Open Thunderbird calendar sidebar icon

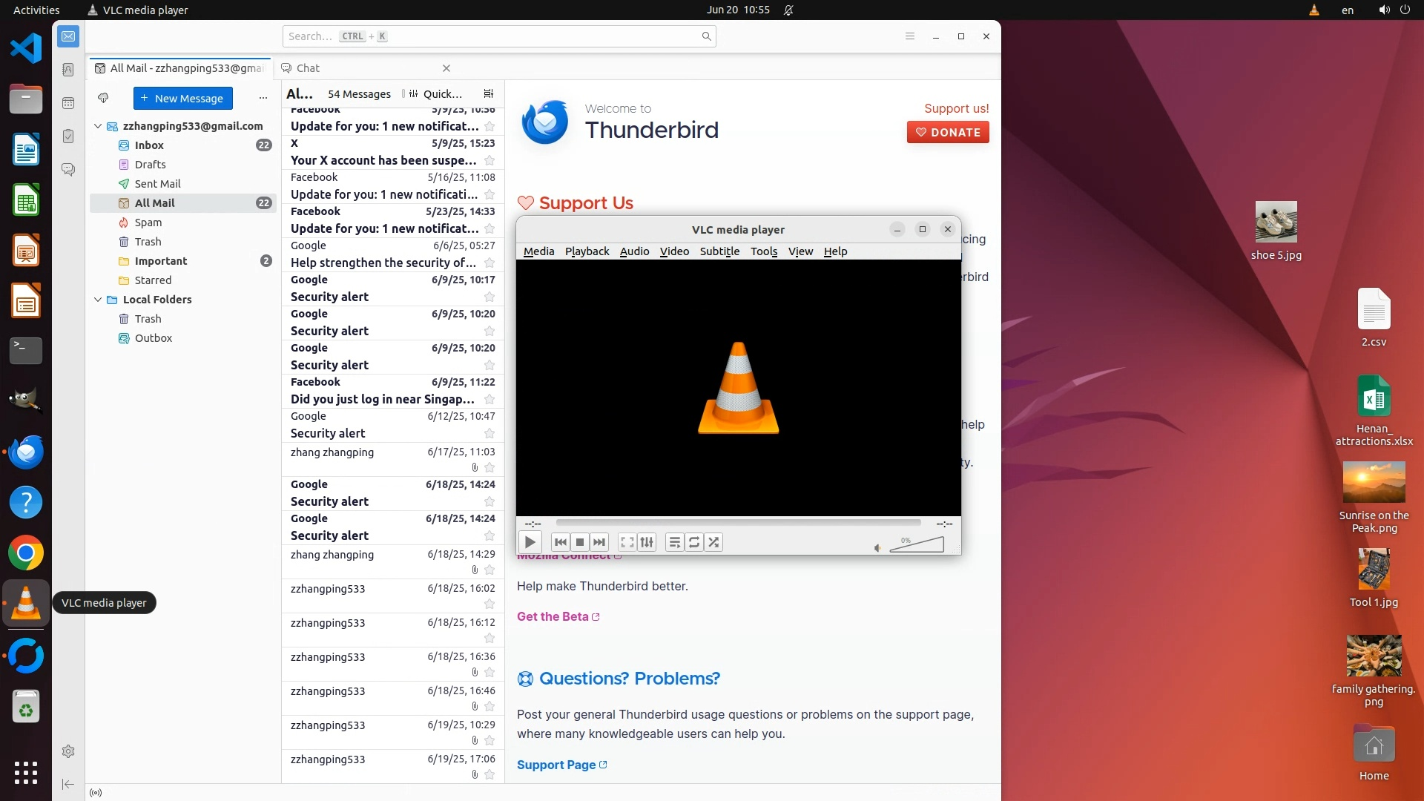pos(68,103)
